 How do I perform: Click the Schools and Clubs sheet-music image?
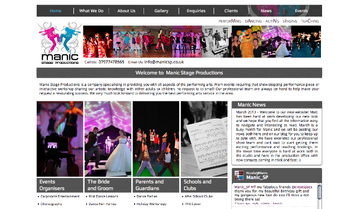click(x=204, y=139)
